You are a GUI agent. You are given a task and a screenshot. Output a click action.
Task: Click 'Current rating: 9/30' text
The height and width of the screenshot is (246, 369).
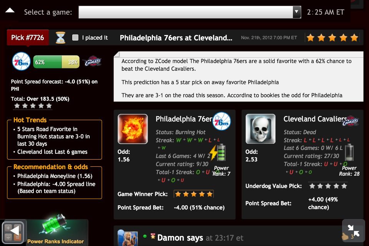coord(182,164)
